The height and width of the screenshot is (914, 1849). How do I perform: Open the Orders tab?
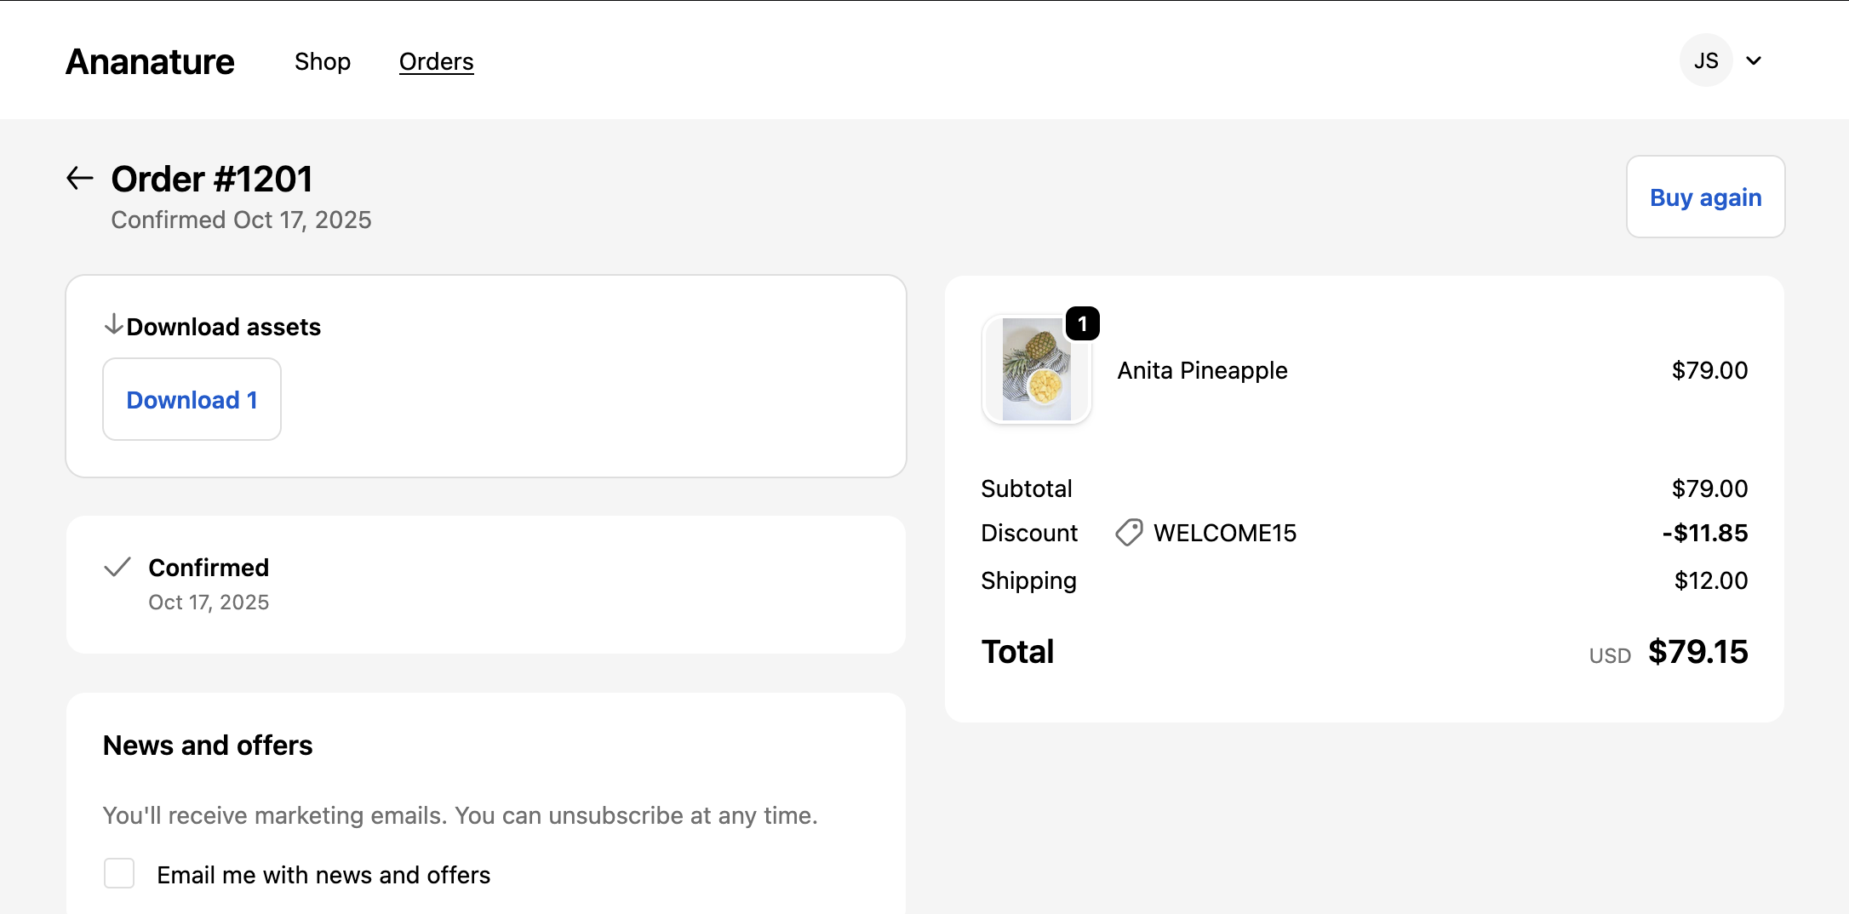436,61
